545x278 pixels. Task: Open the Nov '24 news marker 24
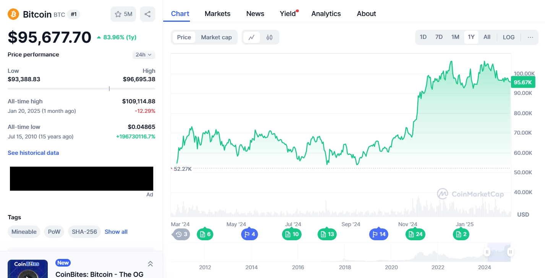[415, 234]
